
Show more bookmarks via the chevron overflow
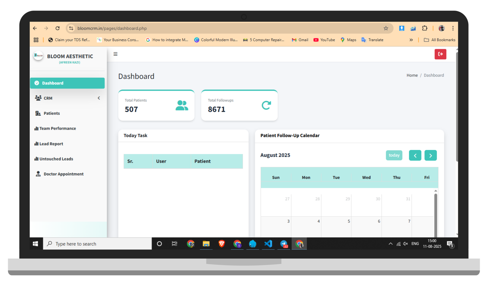[411, 40]
